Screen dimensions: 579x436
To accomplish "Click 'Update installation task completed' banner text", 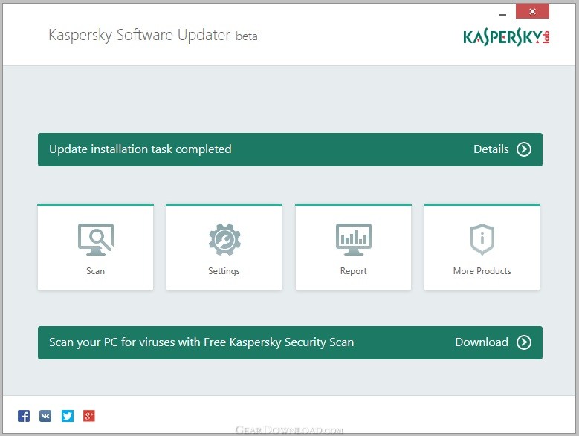I will [x=140, y=149].
